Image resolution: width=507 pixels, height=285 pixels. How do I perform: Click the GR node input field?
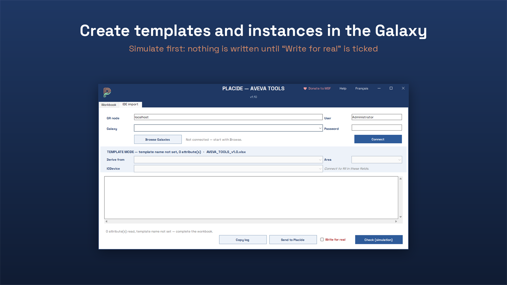coord(228,117)
